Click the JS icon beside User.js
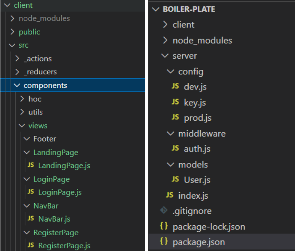296x252 pixels. 175,179
